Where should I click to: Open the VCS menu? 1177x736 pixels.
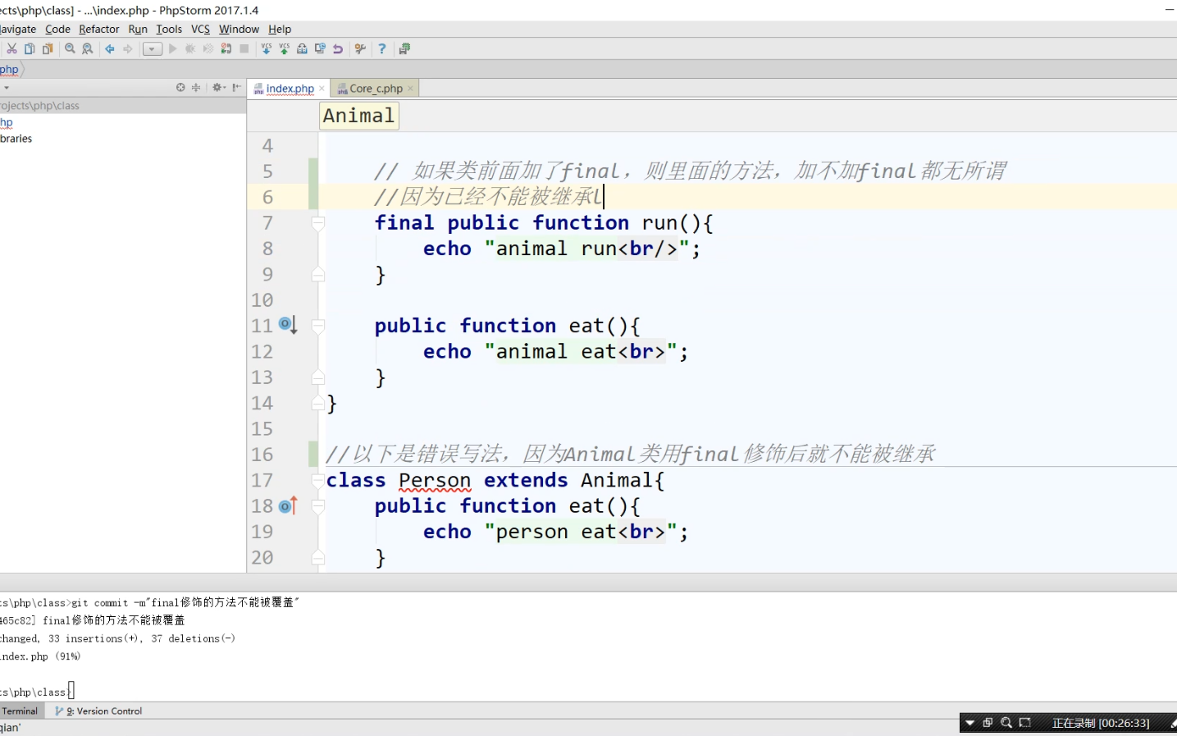point(200,29)
